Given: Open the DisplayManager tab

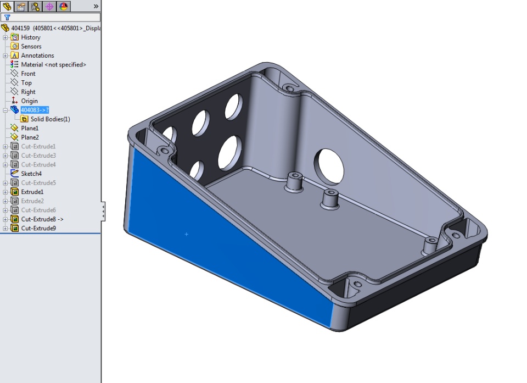Looking at the screenshot, I should point(64,6).
